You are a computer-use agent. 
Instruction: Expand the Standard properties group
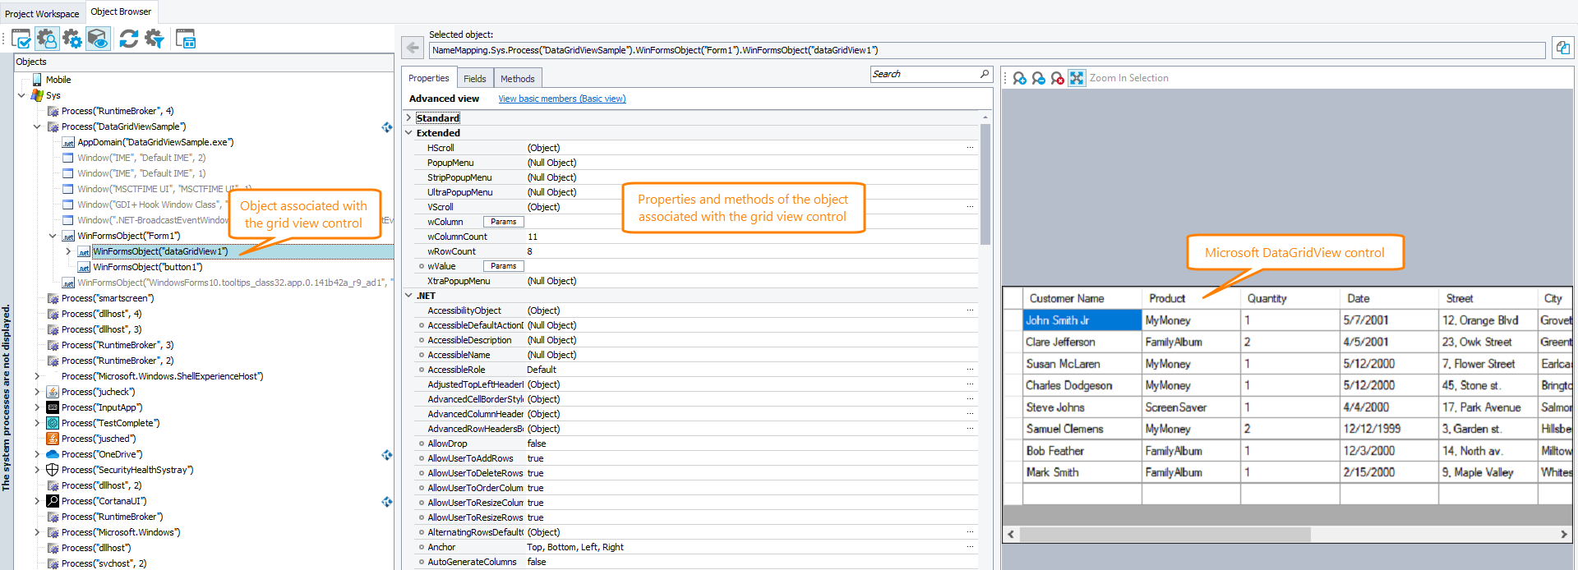coord(408,118)
